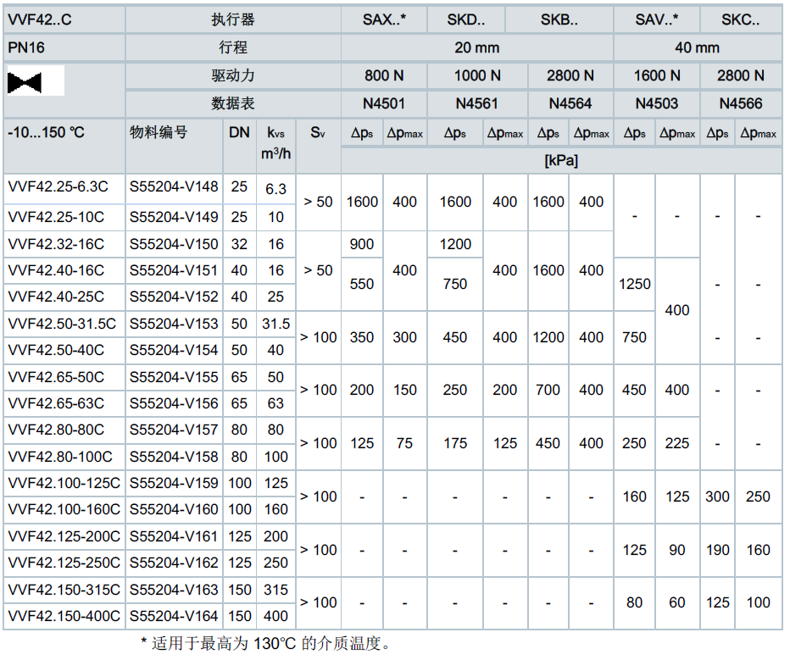Click the SKB.. actuator column header
Screen dimensions: 790x660
point(559,20)
